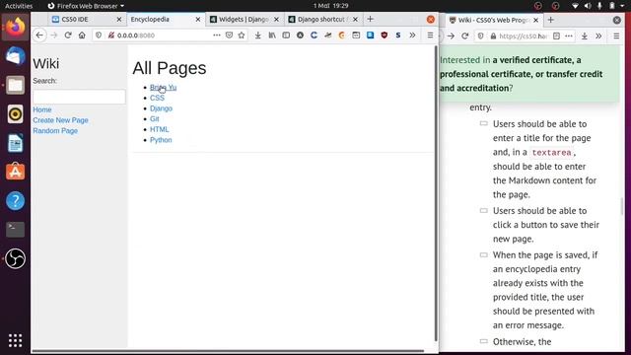
Task: Bookmark this page with the star
Action: pyautogui.click(x=242, y=35)
